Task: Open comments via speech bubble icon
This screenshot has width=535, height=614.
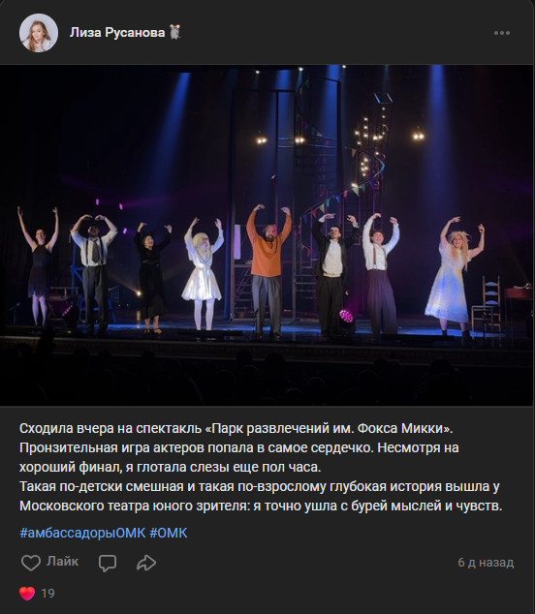Action: (108, 563)
